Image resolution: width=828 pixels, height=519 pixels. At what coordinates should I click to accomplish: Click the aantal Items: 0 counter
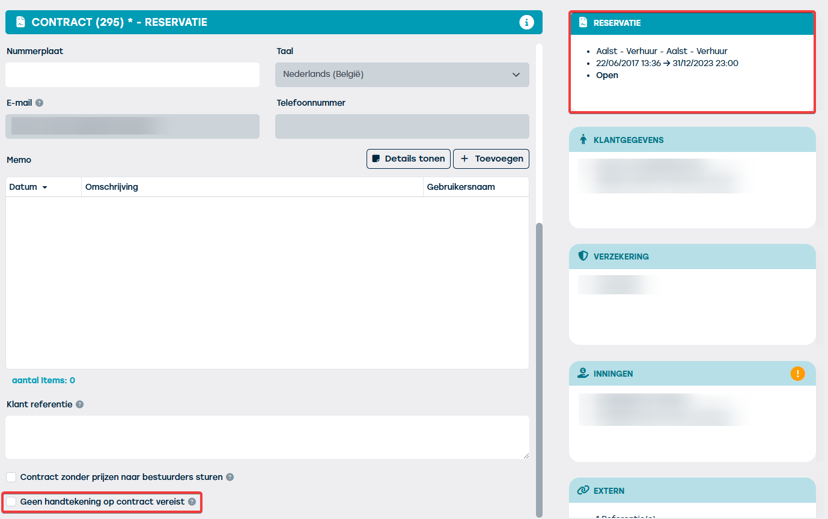coord(43,380)
